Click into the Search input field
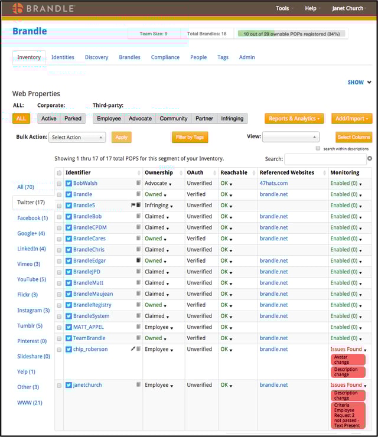This screenshot has height=437, width=378. (325, 159)
